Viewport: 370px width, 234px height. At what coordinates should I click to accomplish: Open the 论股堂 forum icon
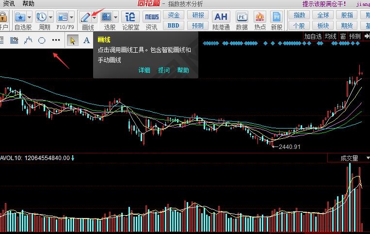coord(130,17)
